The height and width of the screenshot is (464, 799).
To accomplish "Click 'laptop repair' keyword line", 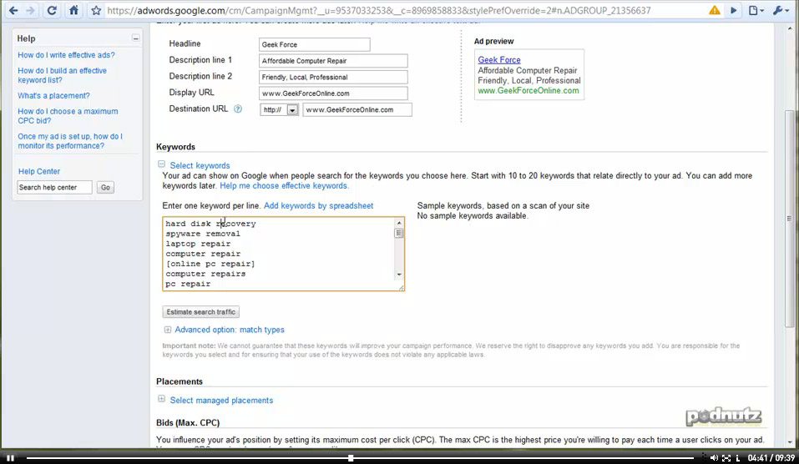I will tap(198, 244).
